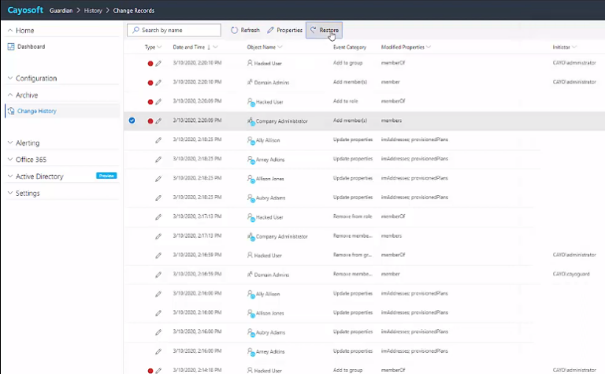Click the Refresh circular arrow icon

[x=235, y=30]
